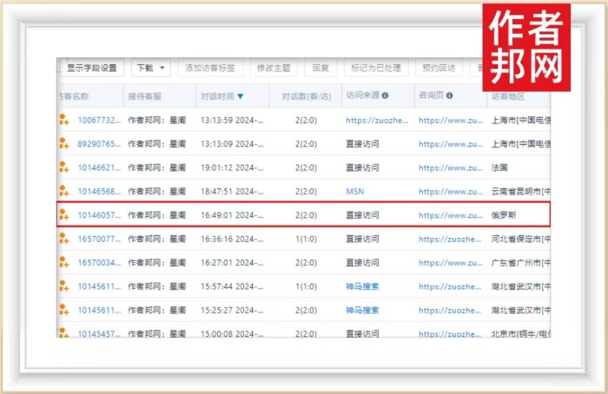The image size is (608, 394).
Task: Click the add-visitor icon beside visitor 89290765
Action: pyautogui.click(x=63, y=143)
